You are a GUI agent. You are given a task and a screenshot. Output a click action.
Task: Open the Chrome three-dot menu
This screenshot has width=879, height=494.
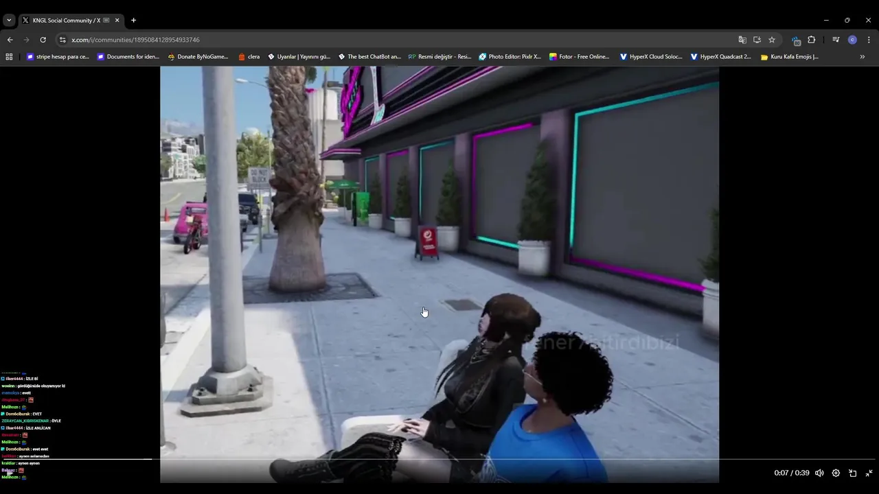click(869, 40)
